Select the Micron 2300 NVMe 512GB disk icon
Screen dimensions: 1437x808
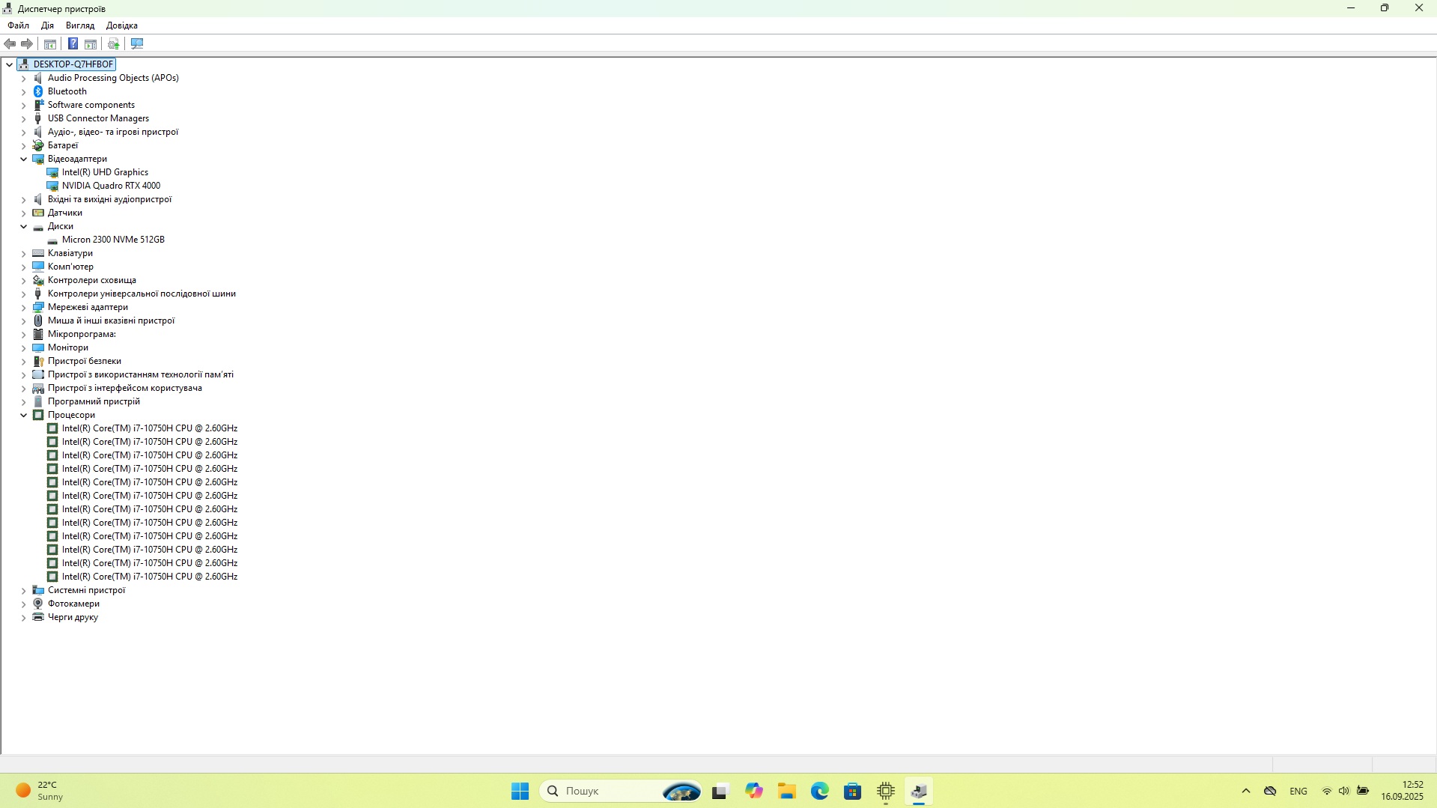[52, 240]
